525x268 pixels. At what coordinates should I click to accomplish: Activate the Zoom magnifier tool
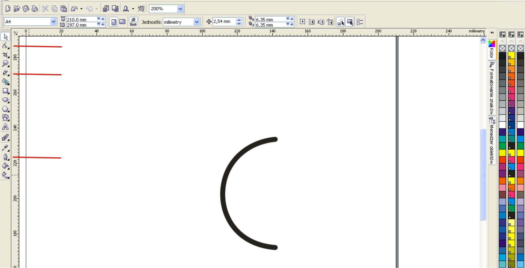pyautogui.click(x=5, y=64)
